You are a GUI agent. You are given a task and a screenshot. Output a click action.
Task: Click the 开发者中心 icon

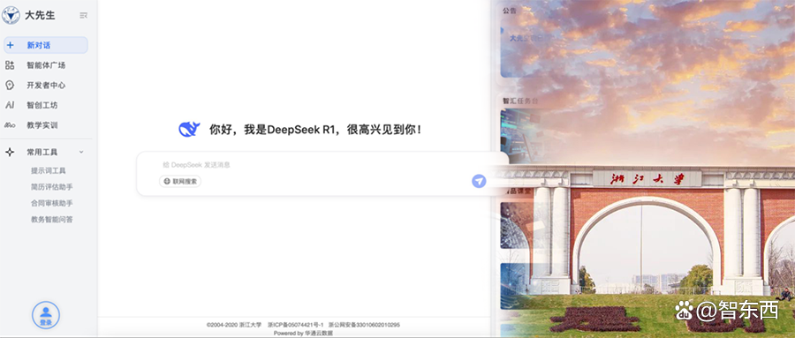click(x=10, y=85)
